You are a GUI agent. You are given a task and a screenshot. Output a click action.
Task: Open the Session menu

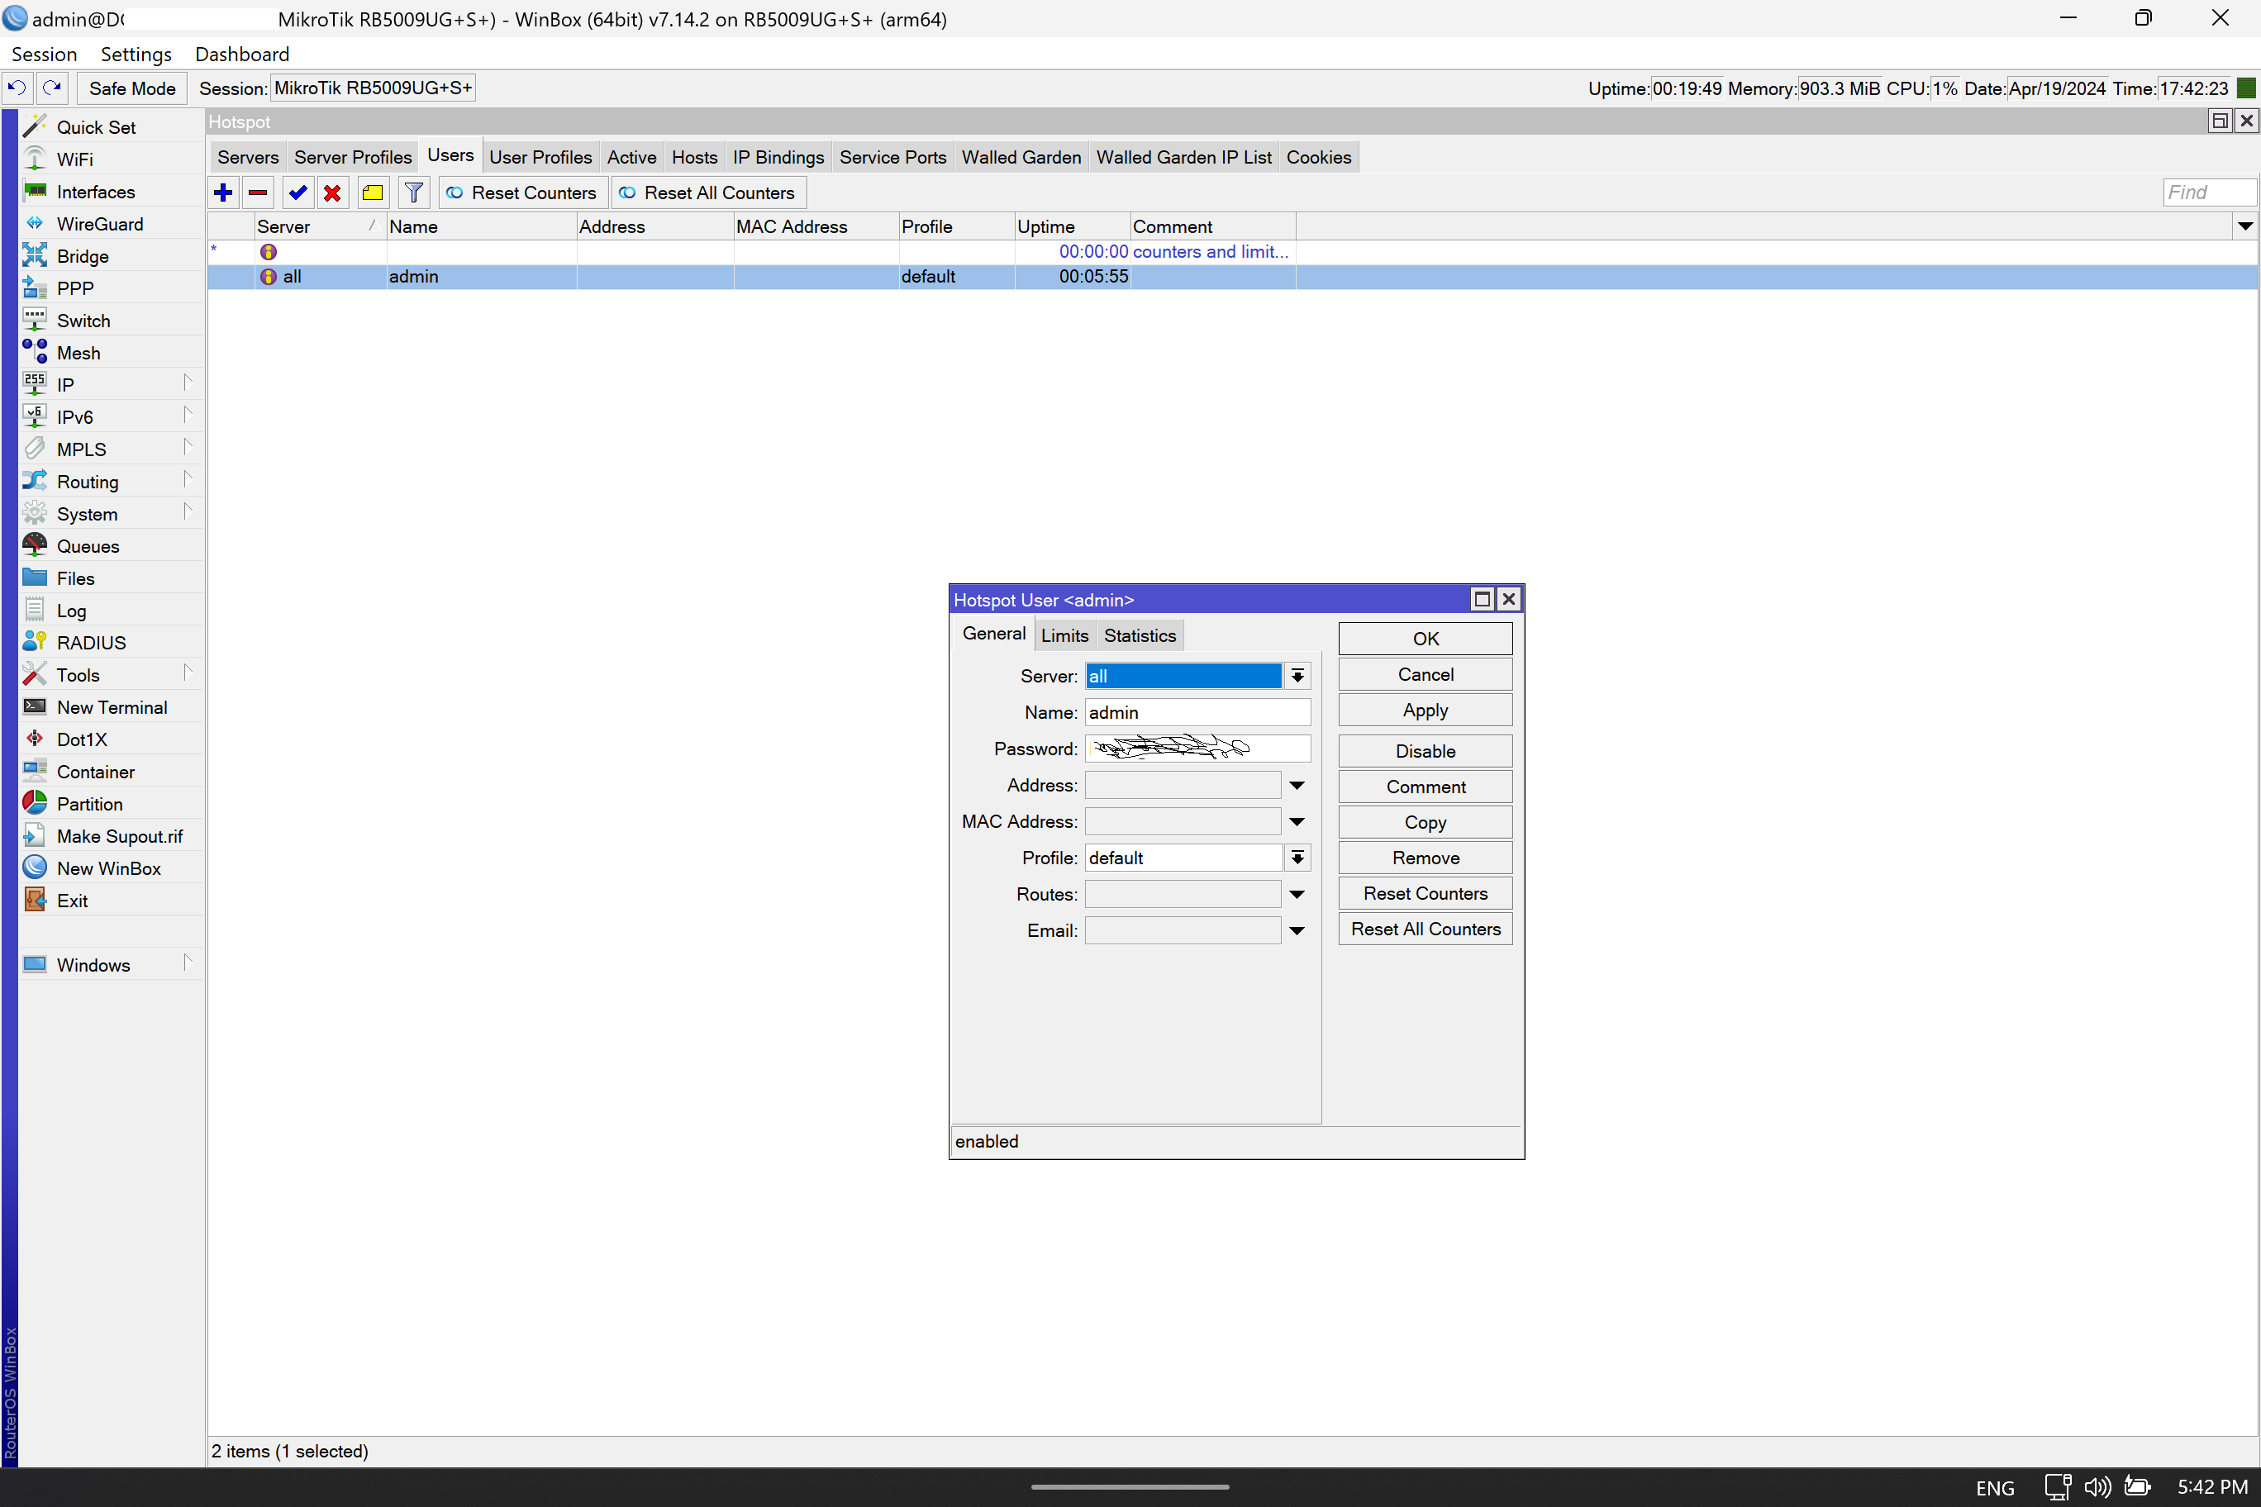coord(45,54)
